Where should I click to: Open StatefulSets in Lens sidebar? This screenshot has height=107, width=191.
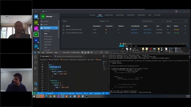click(48, 42)
